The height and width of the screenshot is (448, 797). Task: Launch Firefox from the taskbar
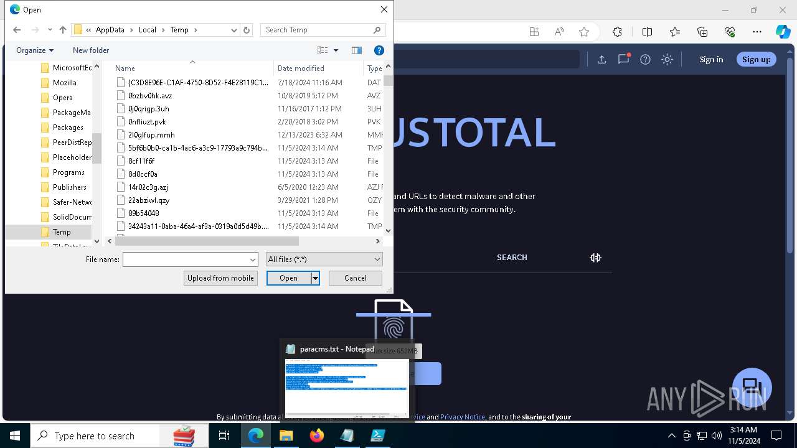(316, 436)
